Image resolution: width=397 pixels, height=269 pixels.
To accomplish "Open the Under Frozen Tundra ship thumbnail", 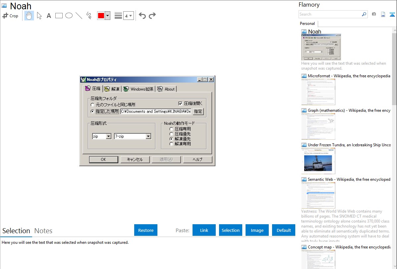I will (x=318, y=161).
